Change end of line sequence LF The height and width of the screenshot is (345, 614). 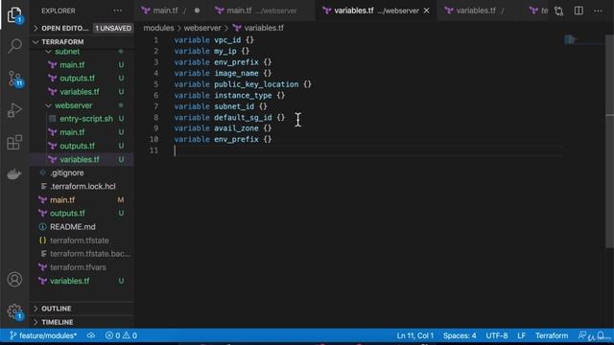tap(521, 335)
